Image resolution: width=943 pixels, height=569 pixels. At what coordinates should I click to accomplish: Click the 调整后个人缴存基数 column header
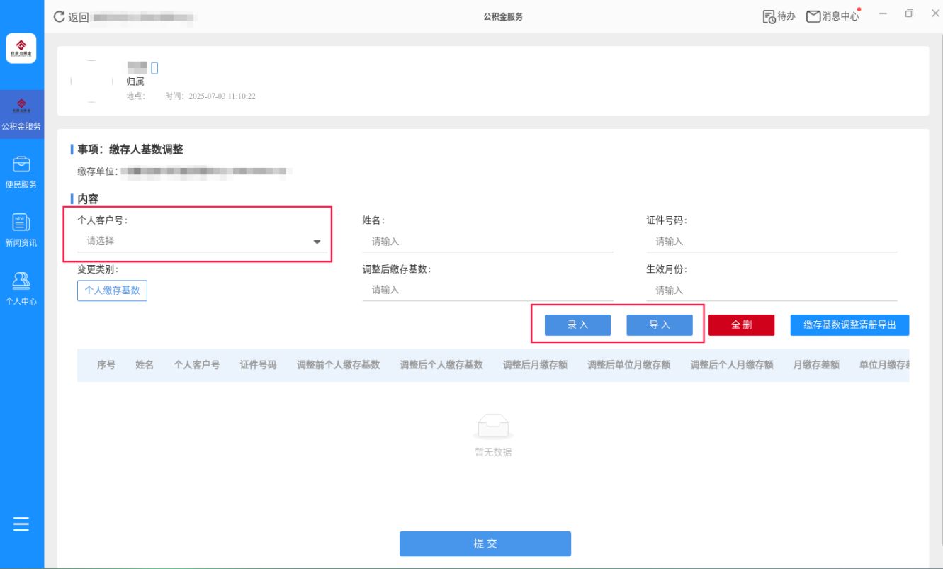pos(441,365)
